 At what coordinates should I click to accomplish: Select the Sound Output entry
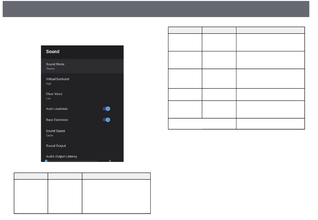[x=82, y=146]
